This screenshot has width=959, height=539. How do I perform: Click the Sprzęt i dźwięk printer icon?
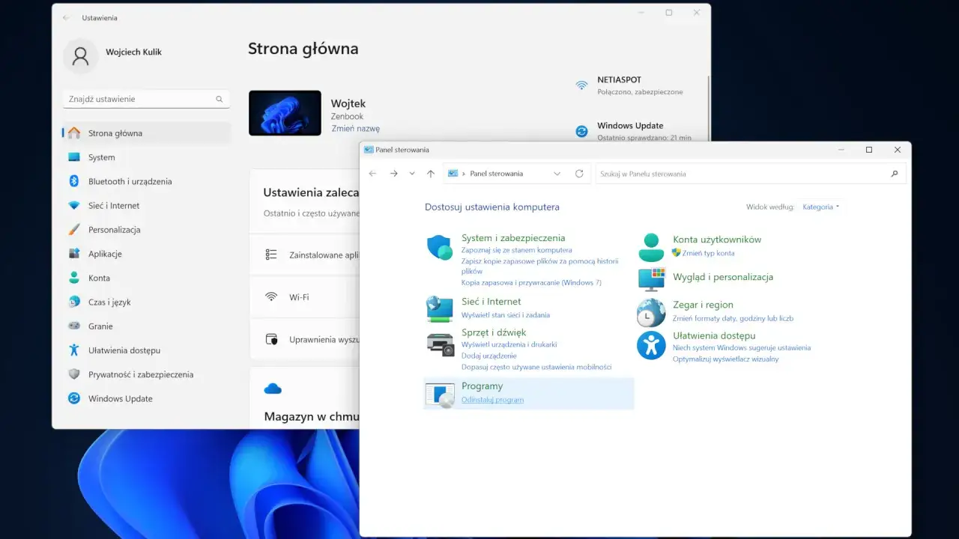[440, 344]
